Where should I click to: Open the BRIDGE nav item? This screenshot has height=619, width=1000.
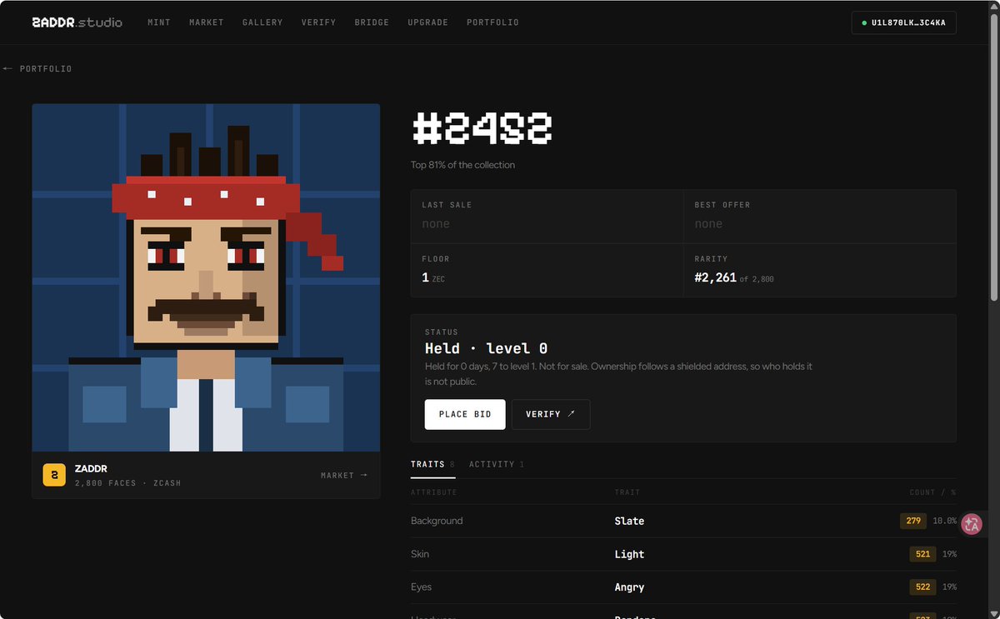pos(372,22)
